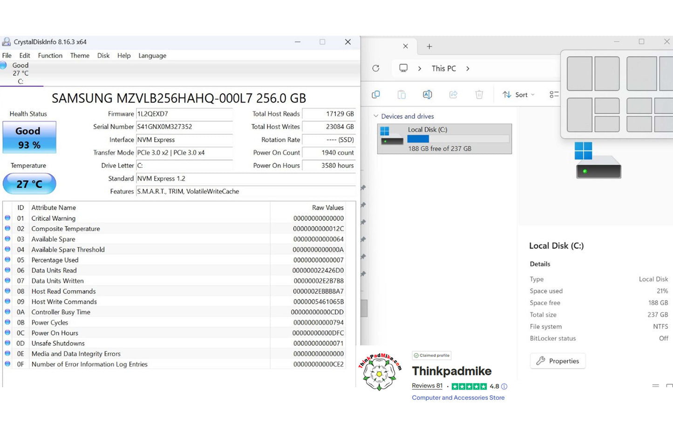The width and height of the screenshot is (673, 423).
Task: Click the status dot of Composite Temperature row
Action: pos(7,228)
